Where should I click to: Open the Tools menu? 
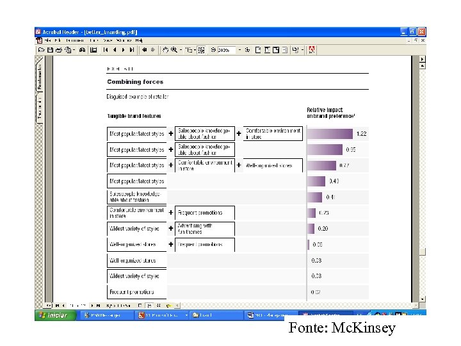(x=94, y=40)
